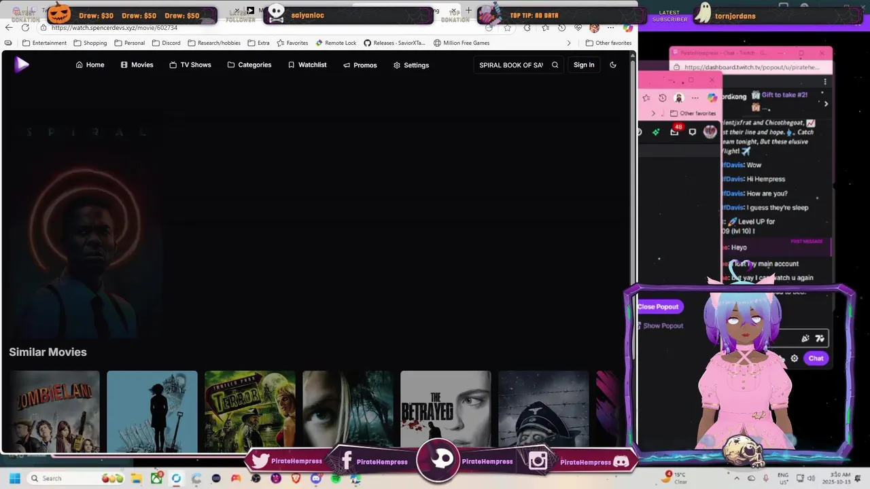Open Discord from the taskbar

315,478
